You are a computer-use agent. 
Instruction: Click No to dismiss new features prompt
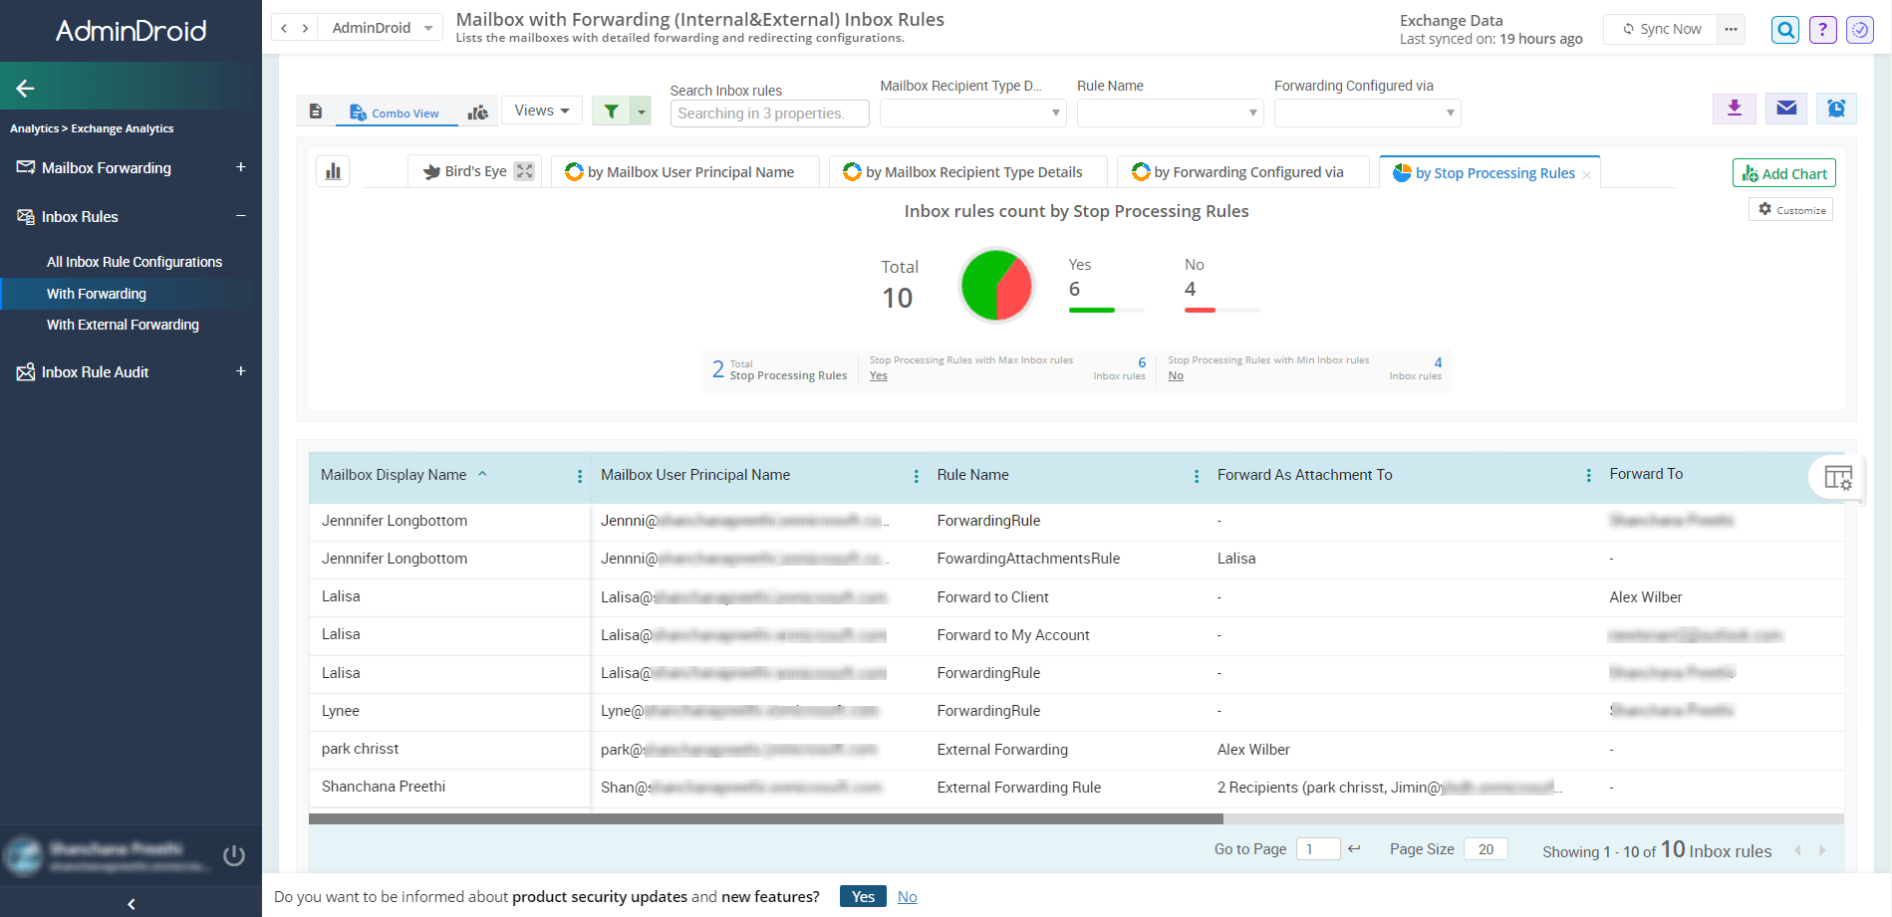907,896
